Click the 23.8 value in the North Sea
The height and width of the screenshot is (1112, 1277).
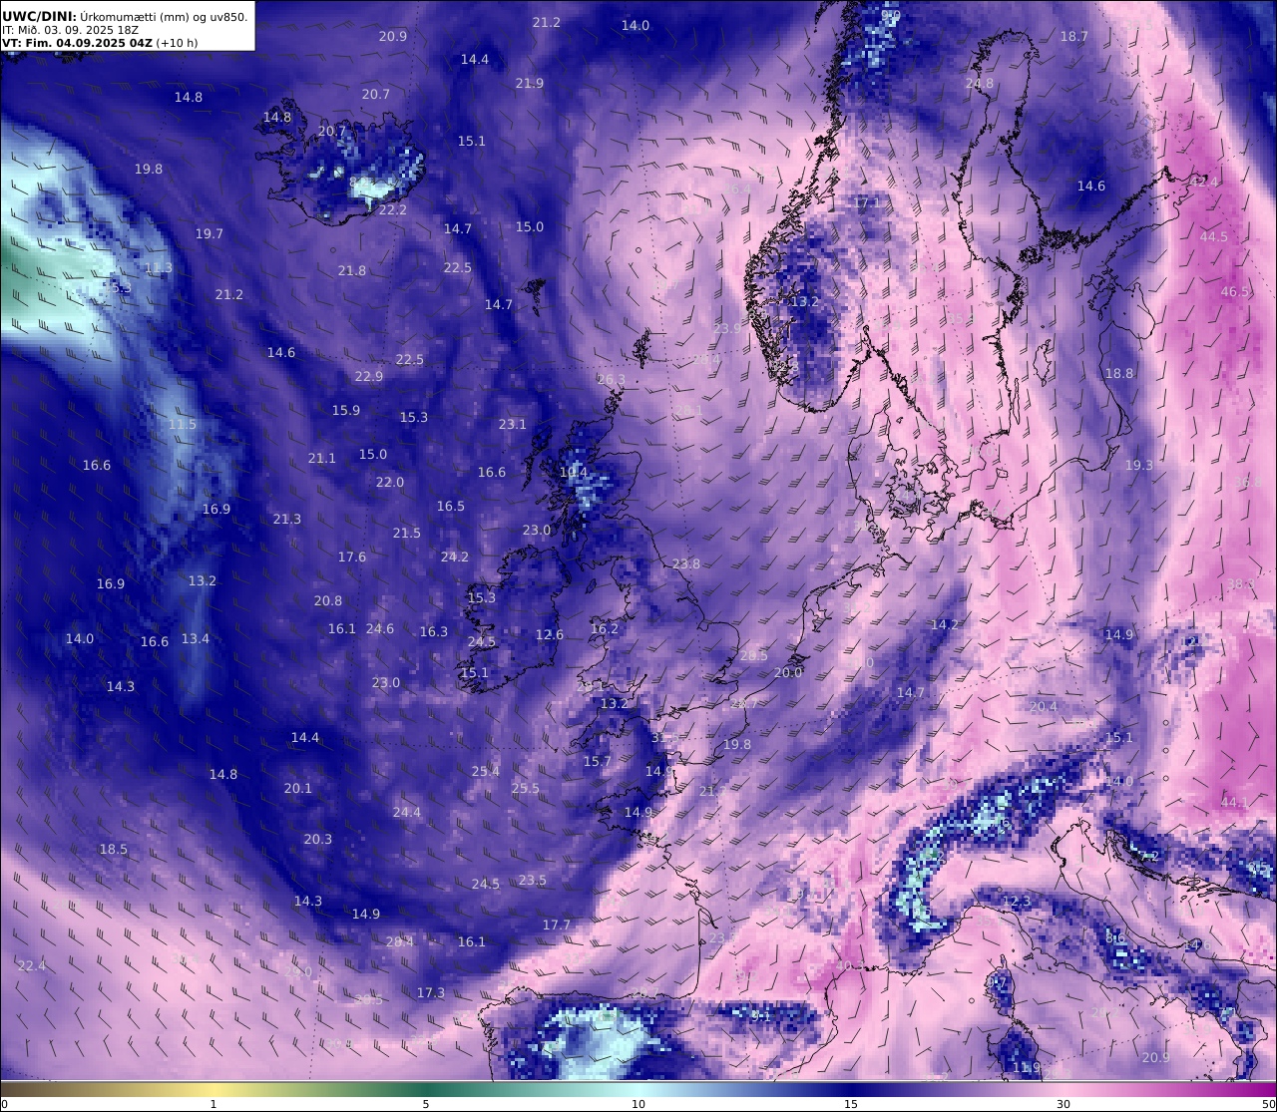click(x=686, y=564)
